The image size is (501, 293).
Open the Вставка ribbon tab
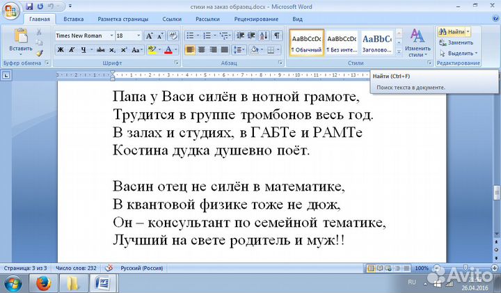[x=74, y=19]
